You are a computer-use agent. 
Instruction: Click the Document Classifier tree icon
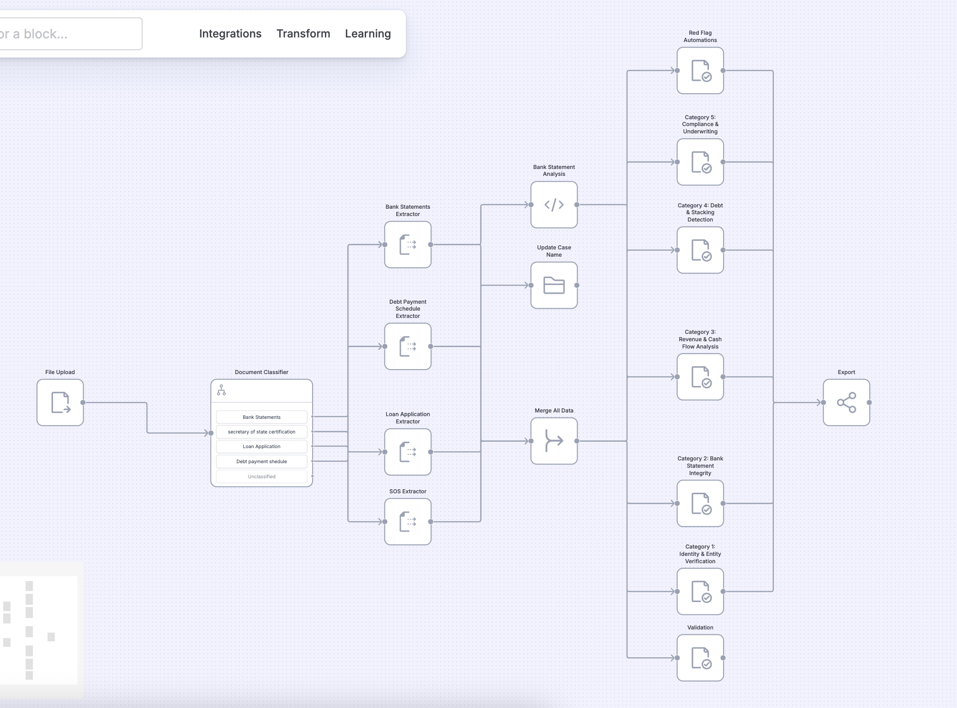click(222, 390)
